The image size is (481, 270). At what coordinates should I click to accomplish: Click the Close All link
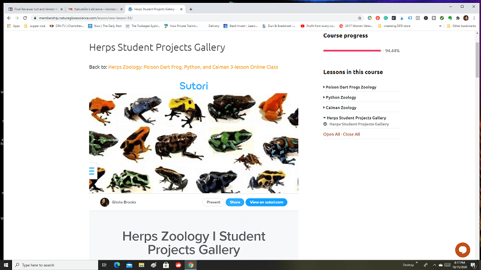click(351, 134)
